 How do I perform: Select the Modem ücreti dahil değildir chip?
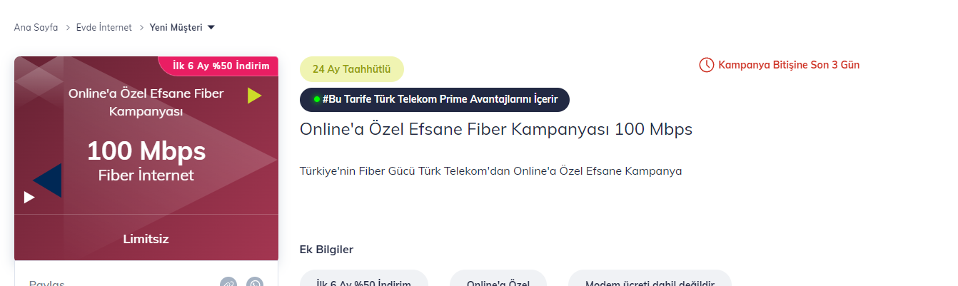[650, 279]
